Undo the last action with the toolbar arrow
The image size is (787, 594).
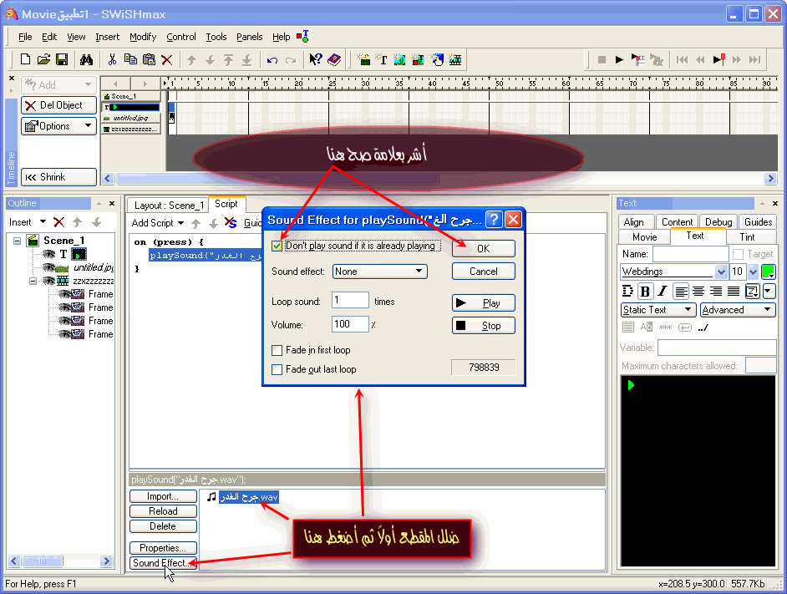272,60
